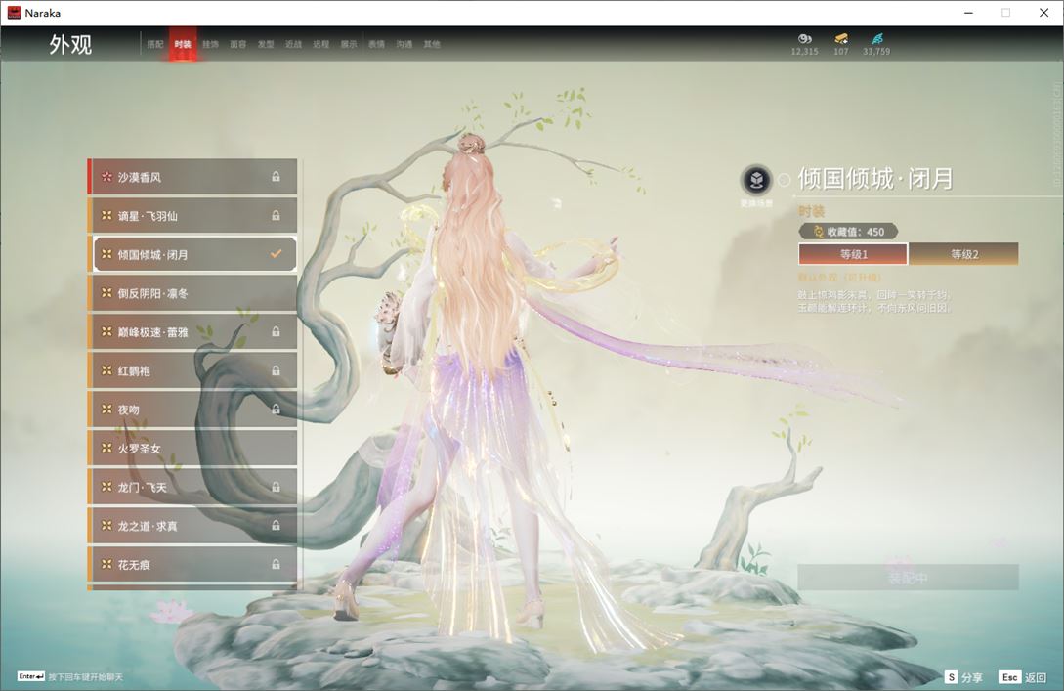The height and width of the screenshot is (691, 1064).
Task: Click the teal feather currency icon
Action: [876, 39]
